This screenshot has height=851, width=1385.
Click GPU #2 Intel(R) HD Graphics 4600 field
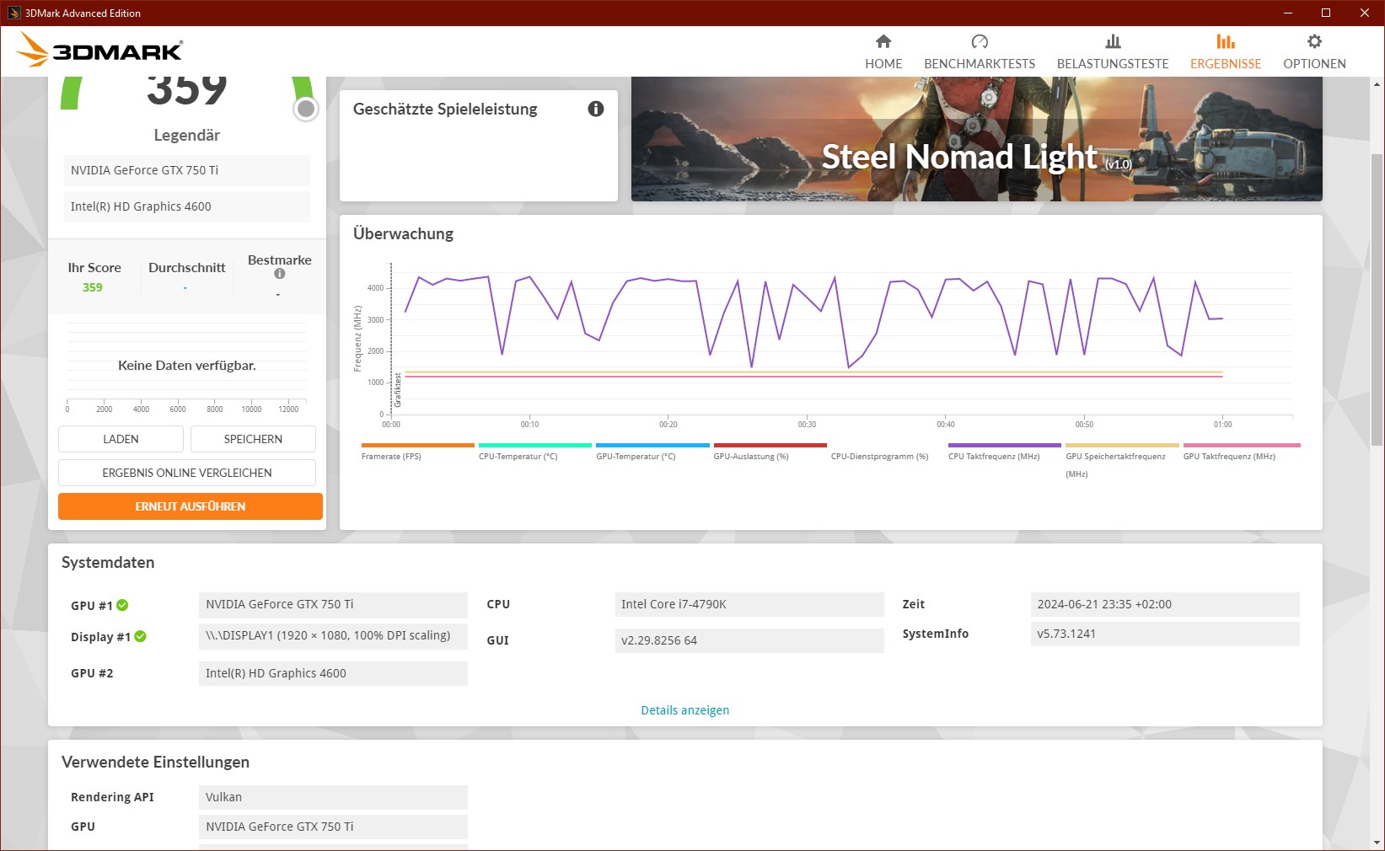coord(333,673)
